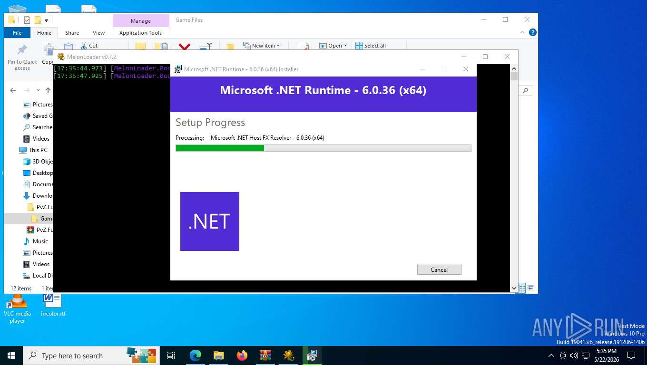
Task: Collapse the File Explorer ribbon chevron
Action: 523,32
